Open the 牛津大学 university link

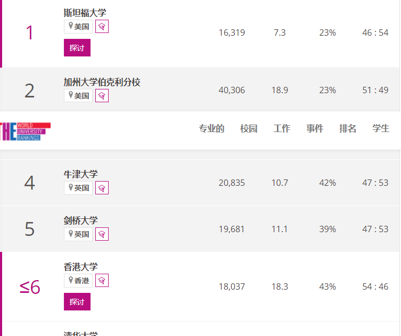click(80, 175)
